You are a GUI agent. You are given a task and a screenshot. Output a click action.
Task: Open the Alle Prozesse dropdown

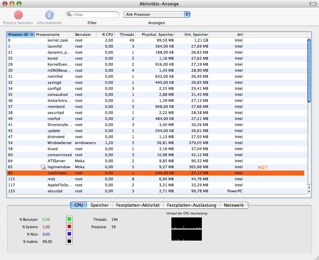[157, 14]
